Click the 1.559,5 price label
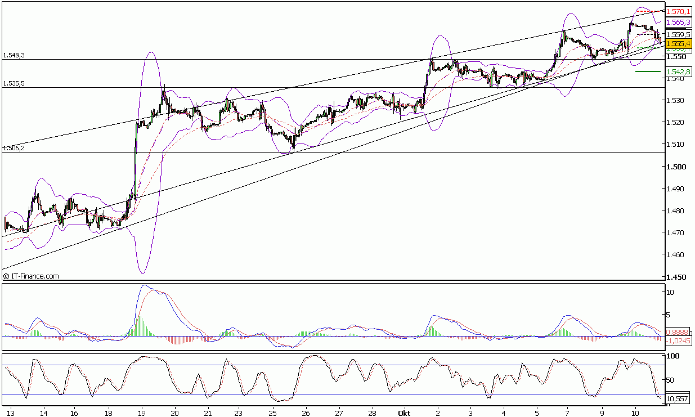695x417 pixels. tap(678, 34)
